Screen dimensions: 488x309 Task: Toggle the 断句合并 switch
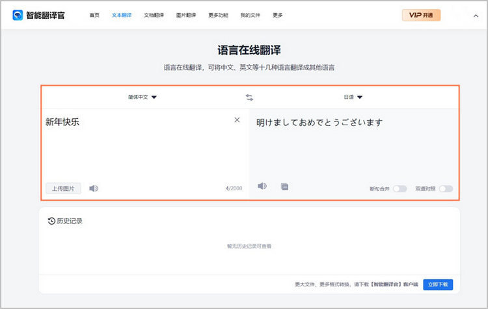(400, 189)
